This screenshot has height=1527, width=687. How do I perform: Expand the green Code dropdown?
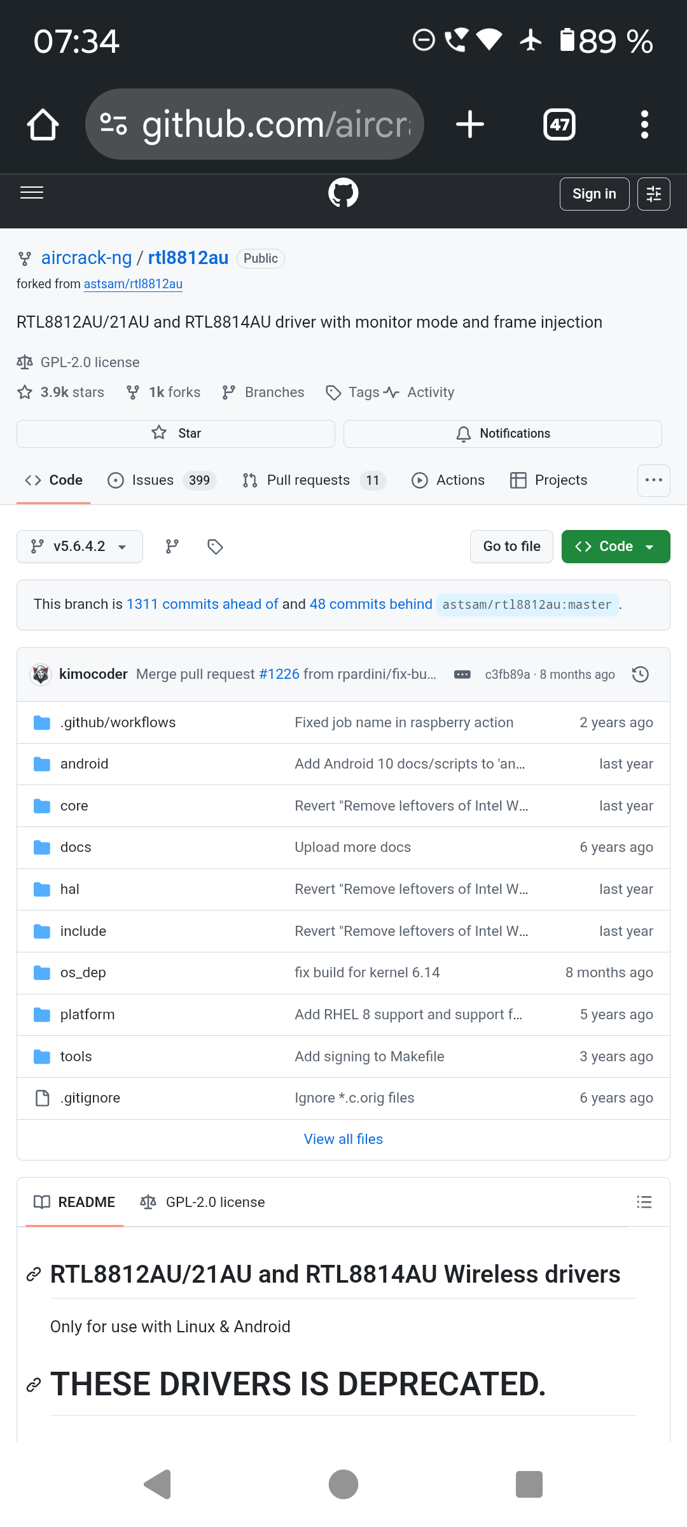click(x=615, y=547)
